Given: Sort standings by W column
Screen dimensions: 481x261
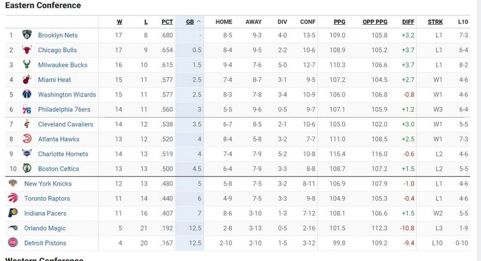Looking at the screenshot, I should [119, 22].
